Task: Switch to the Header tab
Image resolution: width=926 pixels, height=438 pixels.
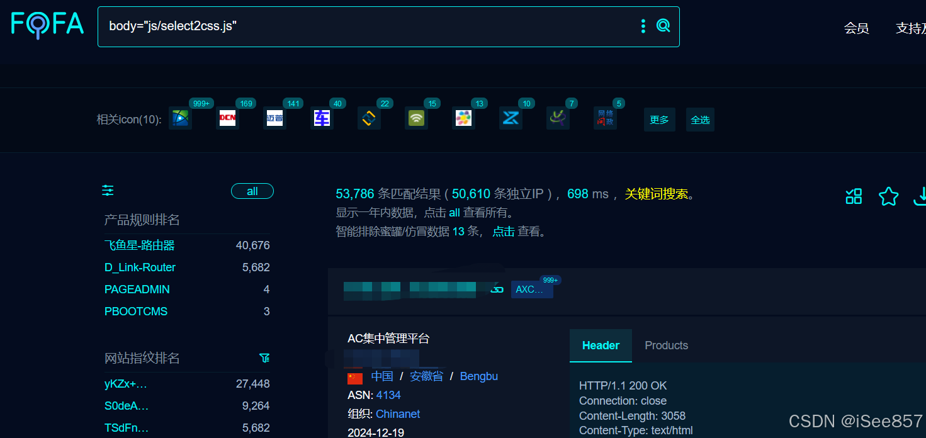Action: [601, 345]
